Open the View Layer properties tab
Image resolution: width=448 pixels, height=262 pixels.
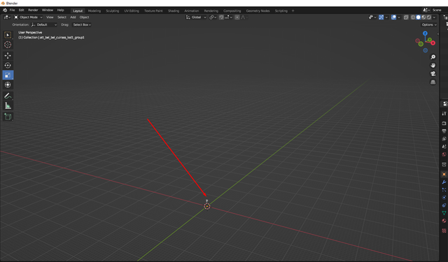point(444,139)
